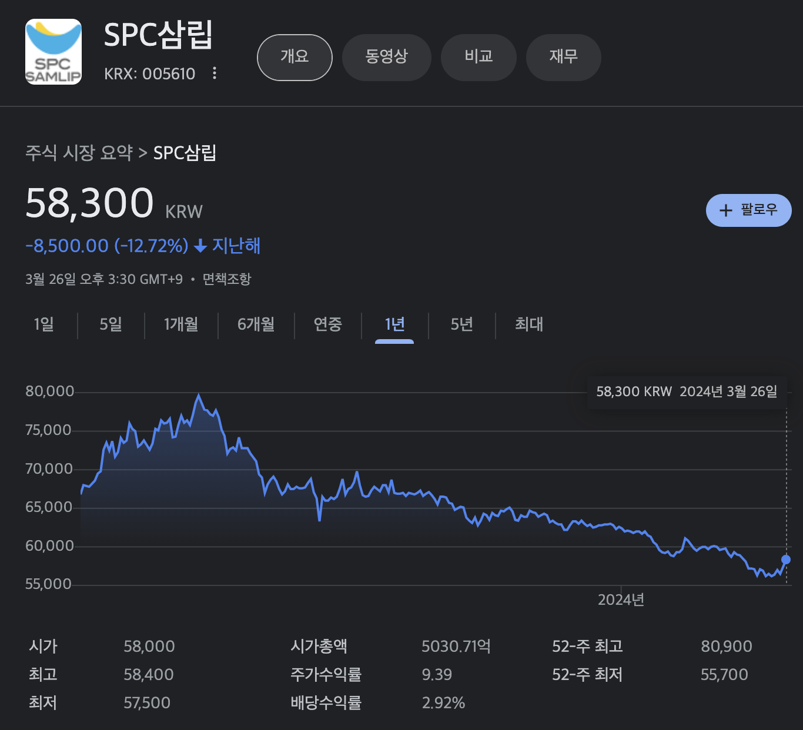The image size is (803, 730).
Task: Go to the 재무 tab
Action: (563, 57)
